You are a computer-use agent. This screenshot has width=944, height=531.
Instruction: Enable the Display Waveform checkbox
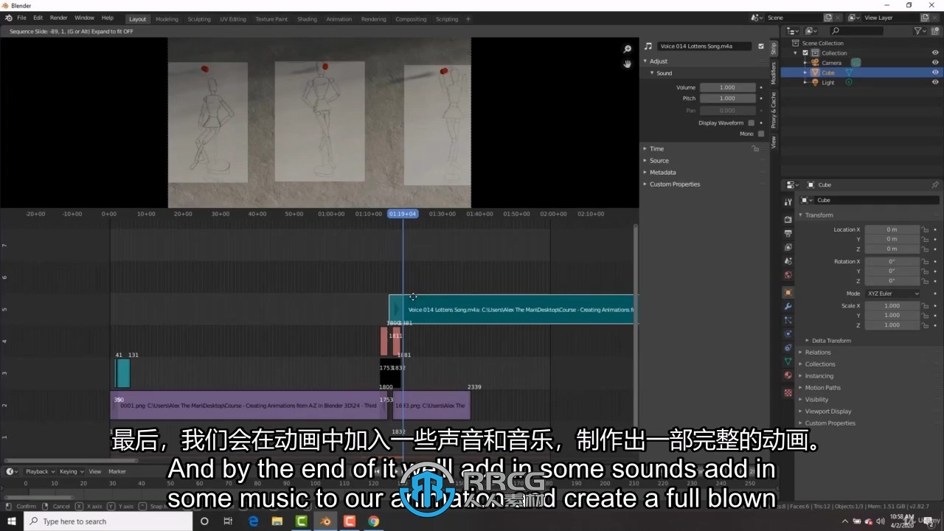[x=751, y=122]
